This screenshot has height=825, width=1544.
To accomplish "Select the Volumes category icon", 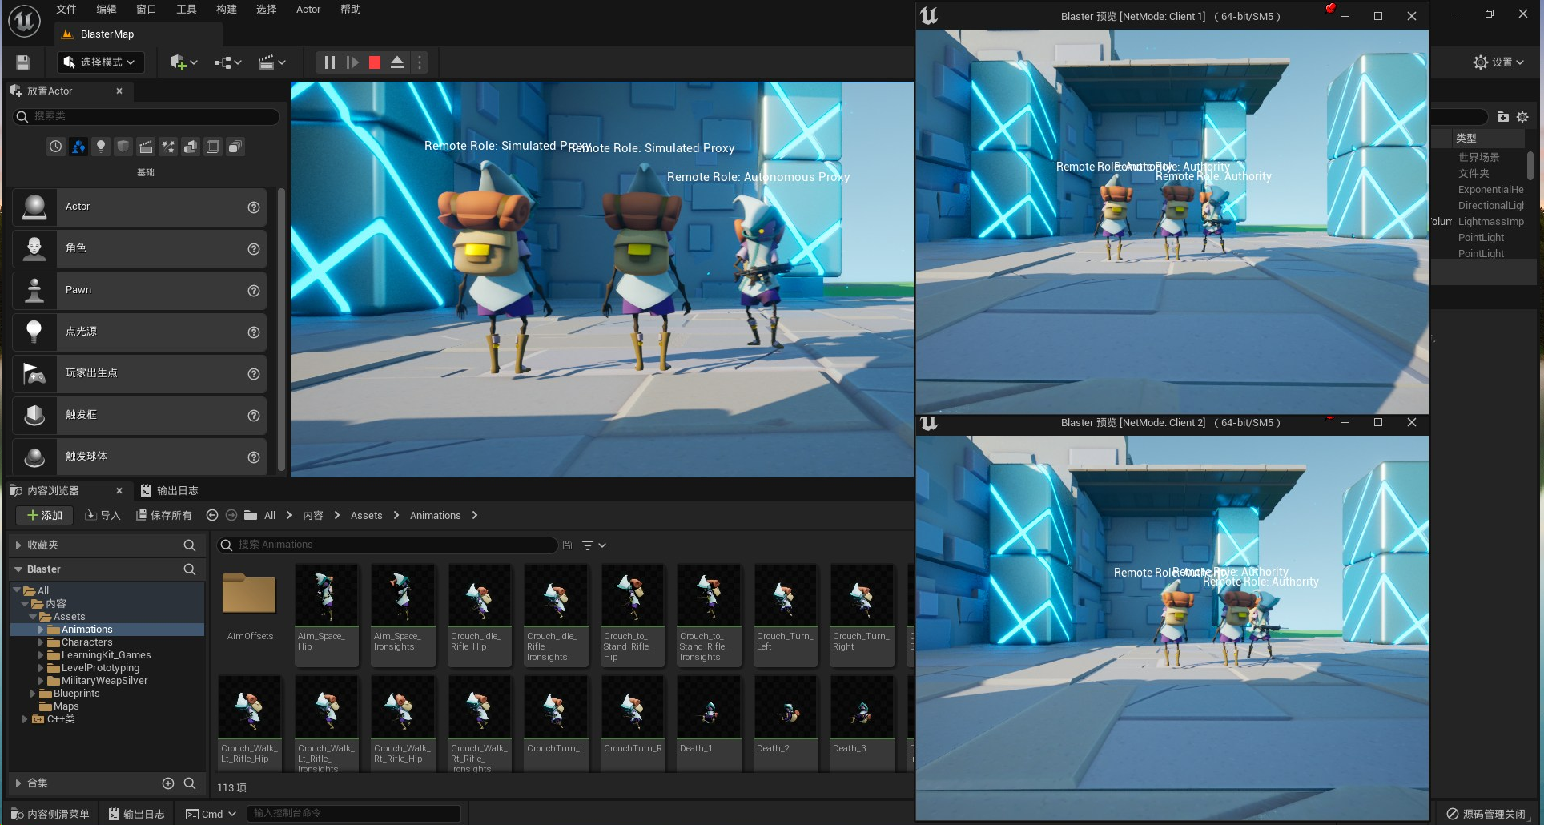I will coord(213,147).
